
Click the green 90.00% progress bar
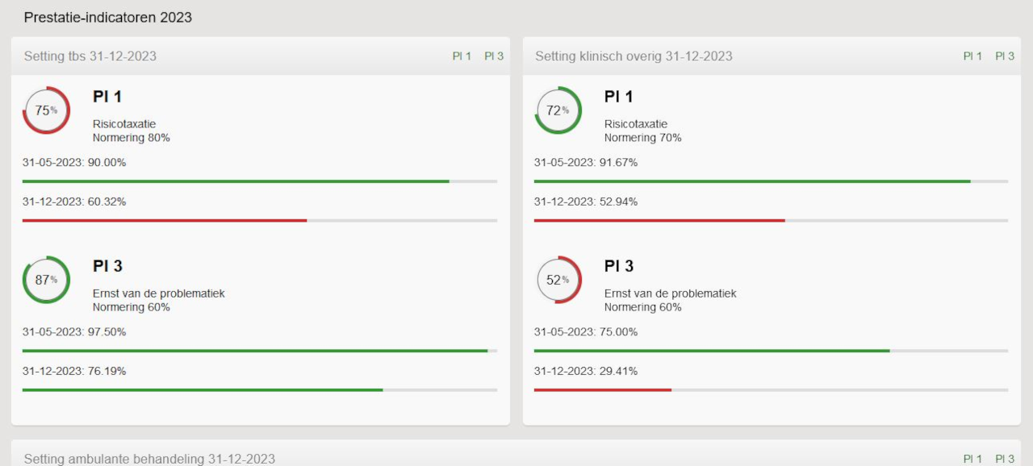click(236, 181)
